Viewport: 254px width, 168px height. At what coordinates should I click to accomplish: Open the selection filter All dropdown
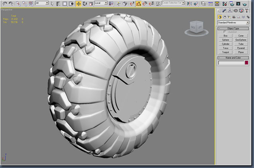click(42, 3)
